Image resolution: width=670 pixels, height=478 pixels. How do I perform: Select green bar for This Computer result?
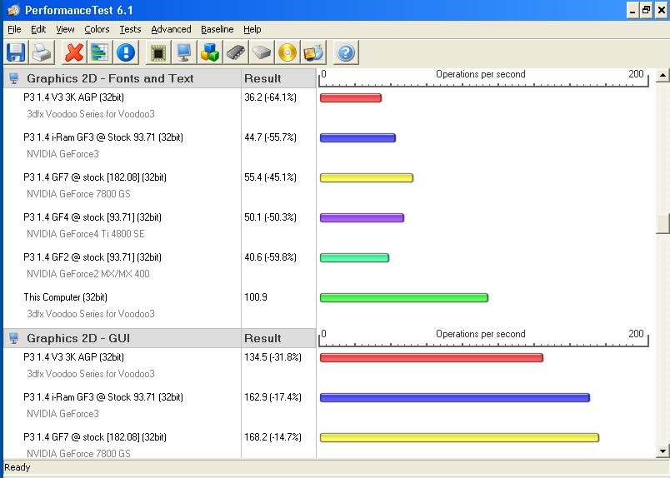(404, 298)
